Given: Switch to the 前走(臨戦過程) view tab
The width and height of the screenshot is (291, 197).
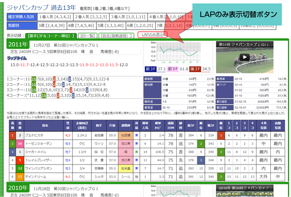Looking at the screenshot, I should tap(117, 36).
